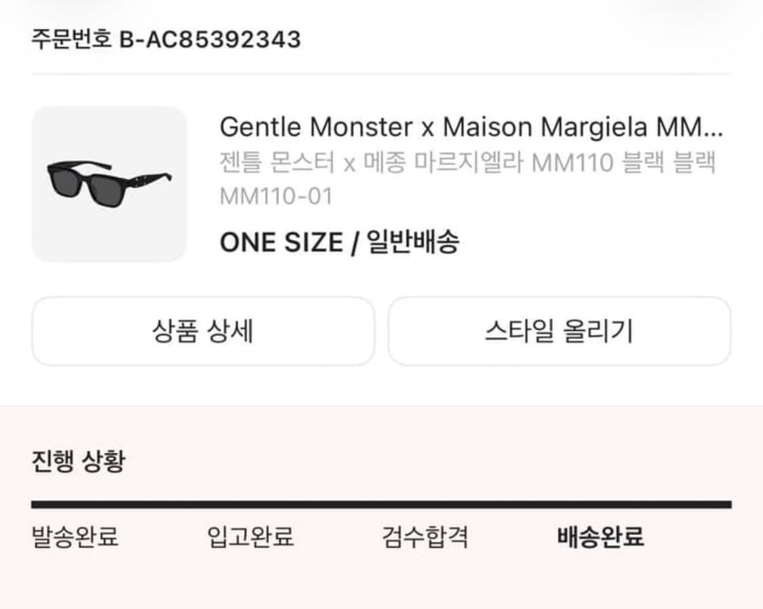Click the 검수합격 inspection-passed status step

pos(427,536)
